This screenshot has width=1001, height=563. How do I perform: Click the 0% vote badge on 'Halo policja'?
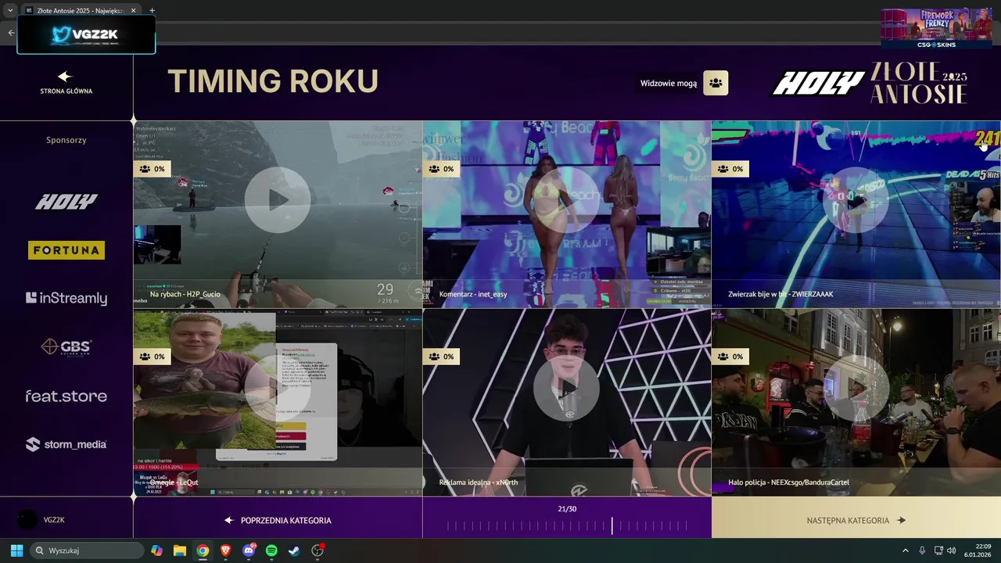pyautogui.click(x=730, y=357)
